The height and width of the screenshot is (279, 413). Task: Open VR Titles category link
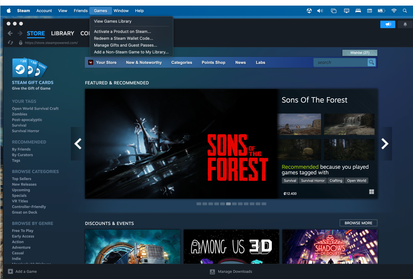pos(20,201)
